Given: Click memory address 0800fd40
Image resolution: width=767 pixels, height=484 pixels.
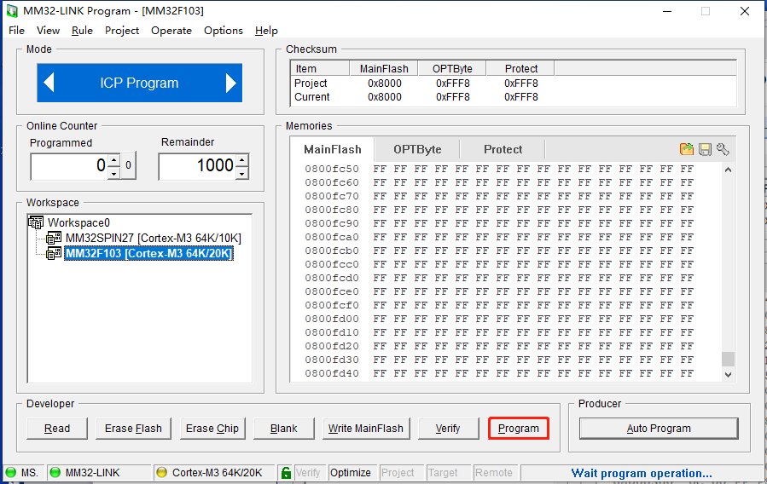Looking at the screenshot, I should pos(332,373).
